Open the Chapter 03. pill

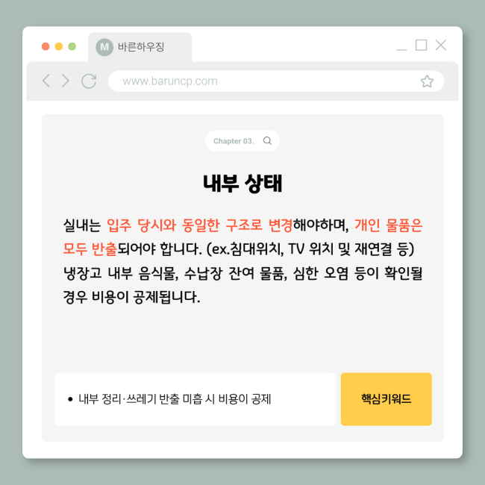tap(242, 141)
